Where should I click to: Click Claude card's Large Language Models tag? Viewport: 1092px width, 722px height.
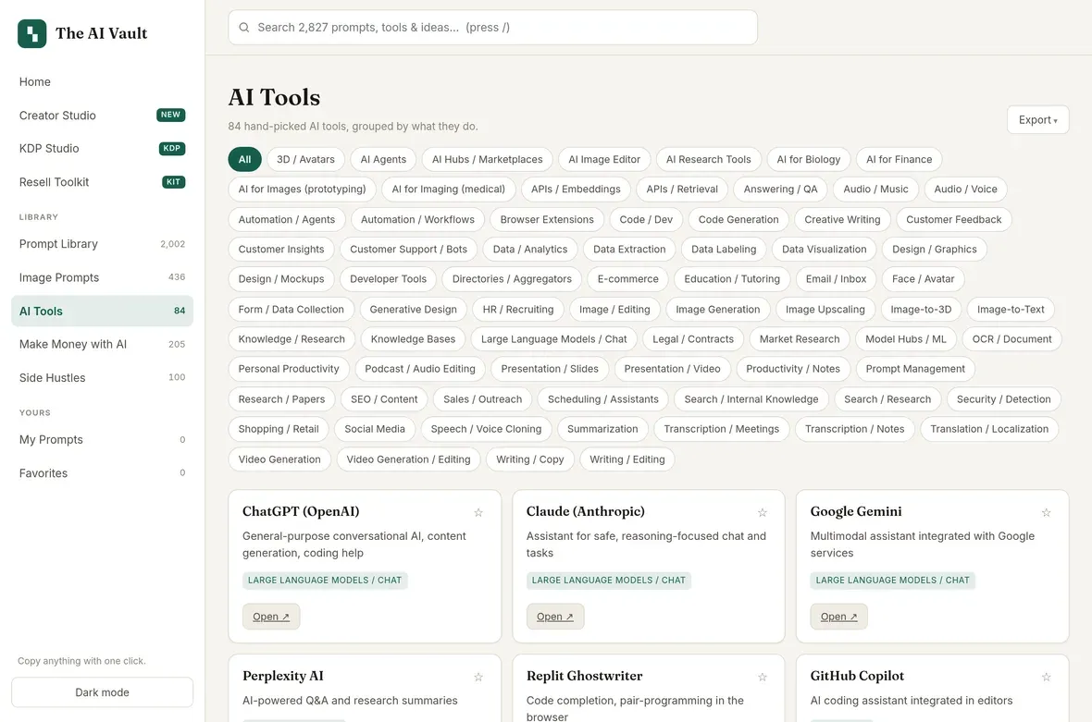coord(609,581)
